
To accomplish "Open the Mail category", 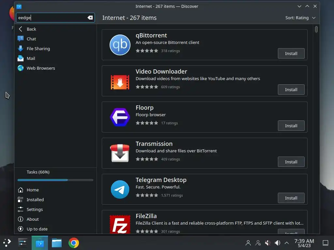I will click(55, 59).
